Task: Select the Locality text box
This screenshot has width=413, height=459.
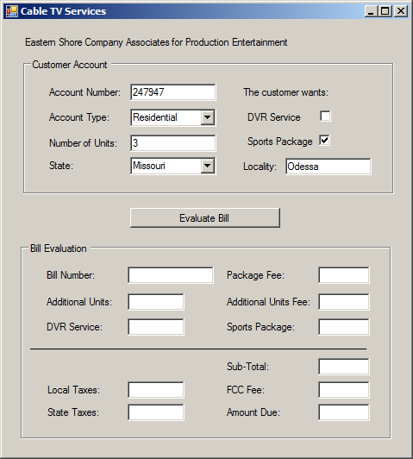Action: (329, 167)
